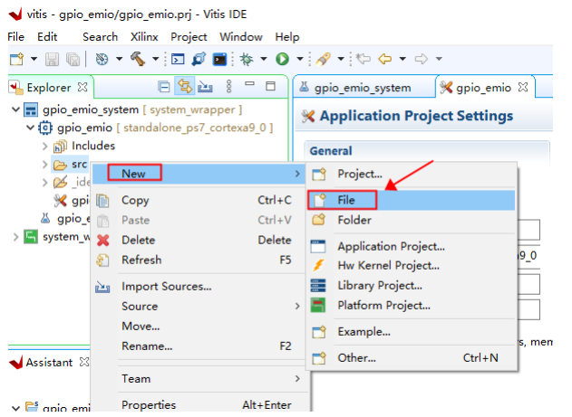This screenshot has height=417, width=572.
Task: Open the Team submenu
Action: (x=199, y=379)
